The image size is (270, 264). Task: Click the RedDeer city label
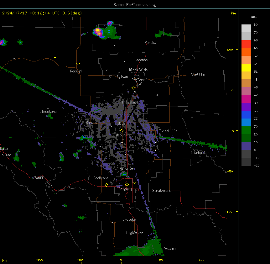(x=138, y=80)
